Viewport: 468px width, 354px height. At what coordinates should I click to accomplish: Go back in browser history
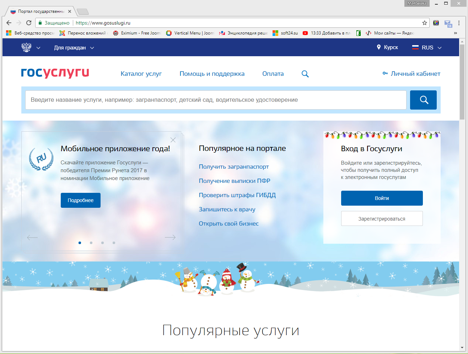(x=9, y=23)
